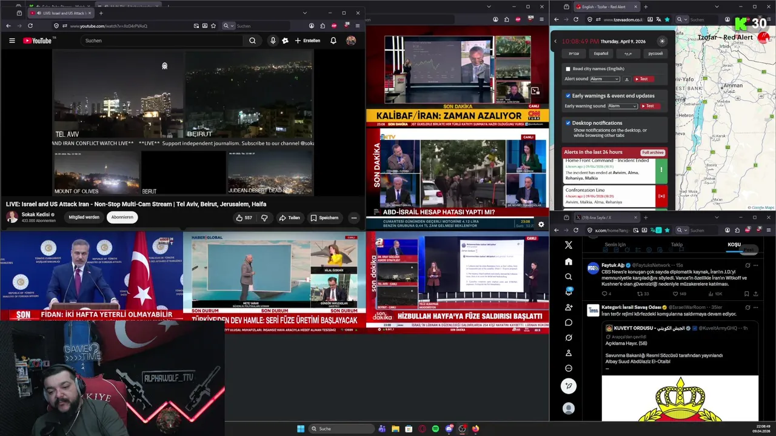Toggle Early warnings & event end updates
The height and width of the screenshot is (436, 776).
(568, 96)
